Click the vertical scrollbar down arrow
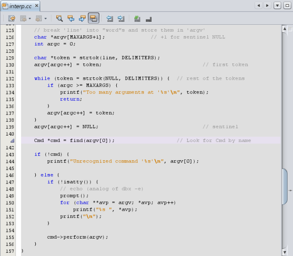 (285, 252)
